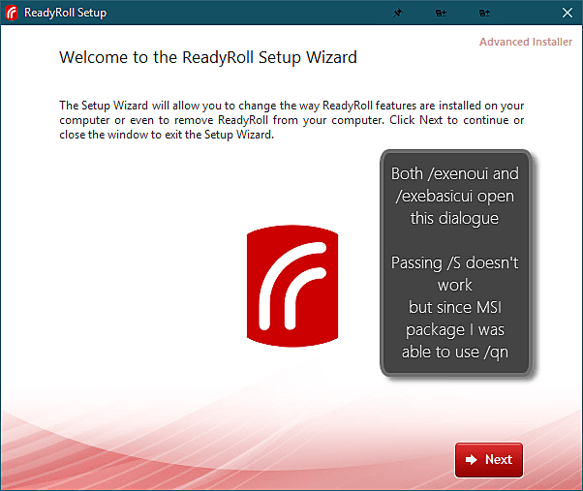Click the white arrow inside the Next button

pyautogui.click(x=471, y=459)
